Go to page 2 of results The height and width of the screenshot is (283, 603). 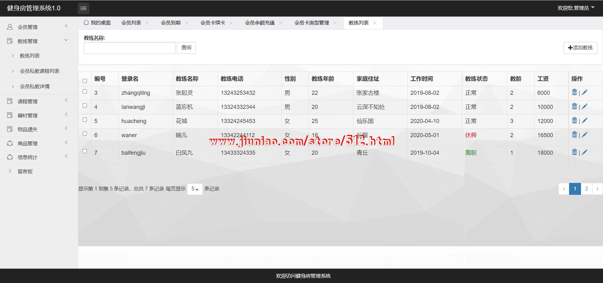[586, 189]
